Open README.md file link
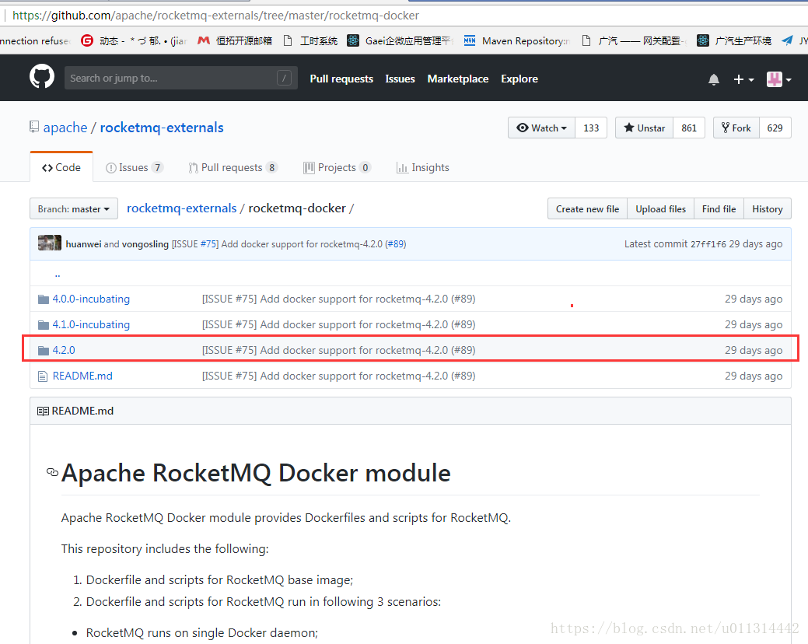Image resolution: width=808 pixels, height=644 pixels. pyautogui.click(x=82, y=376)
